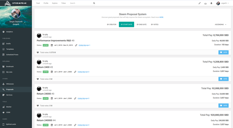
Task: Click the My Lists sidebar icon
Action: [x=3, y=72]
